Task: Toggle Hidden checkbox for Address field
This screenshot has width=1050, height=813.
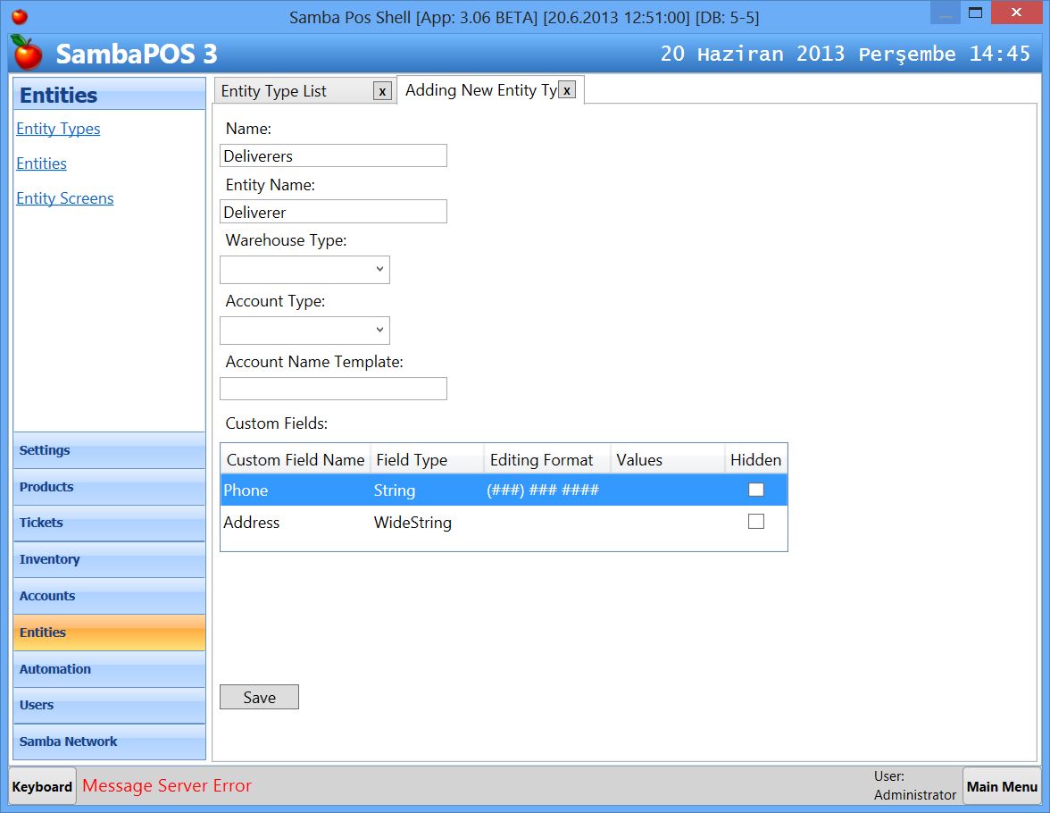Action: [x=755, y=522]
